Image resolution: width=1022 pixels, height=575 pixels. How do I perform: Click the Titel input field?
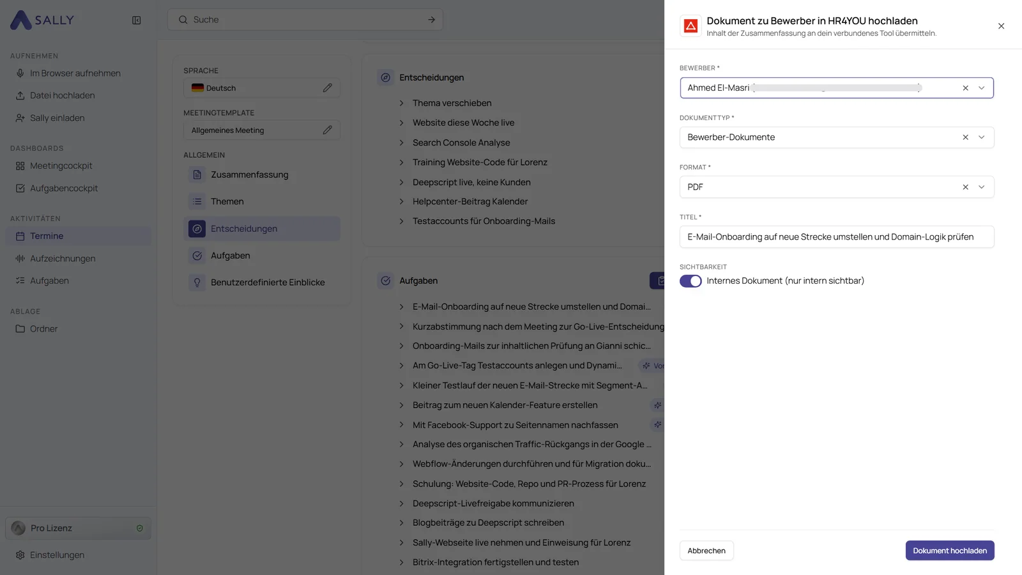837,237
